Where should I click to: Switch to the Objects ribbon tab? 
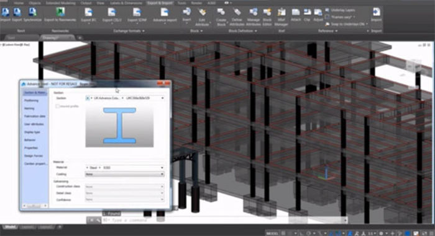(35, 3)
